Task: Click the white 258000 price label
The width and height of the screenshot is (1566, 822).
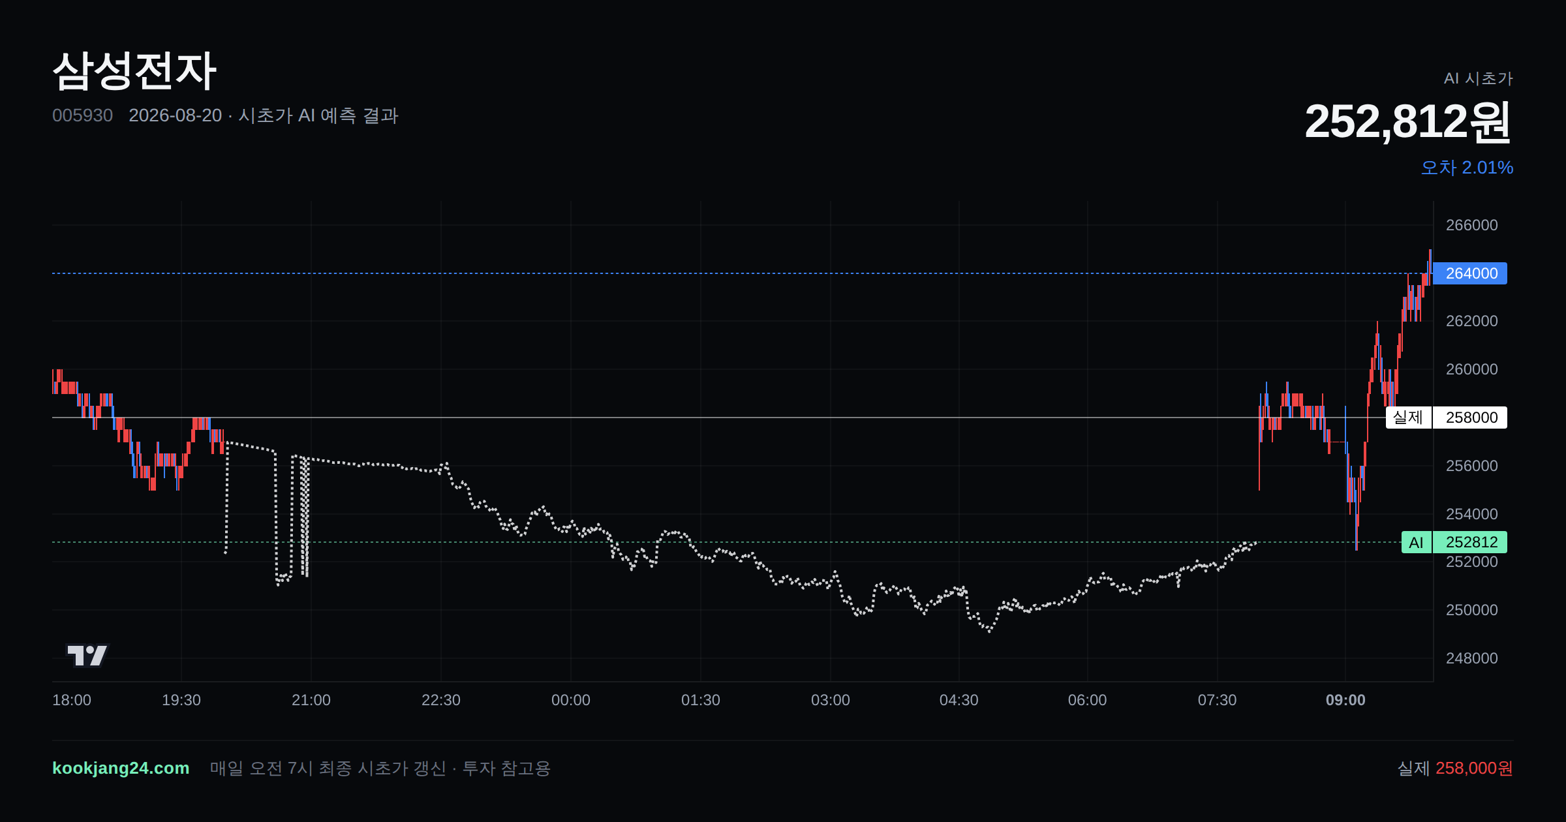Action: pyautogui.click(x=1470, y=418)
